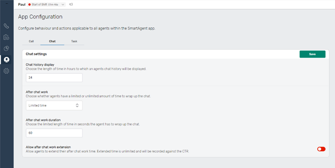Click the green Save button
Image resolution: width=335 pixels, height=168 pixels.
(x=312, y=54)
